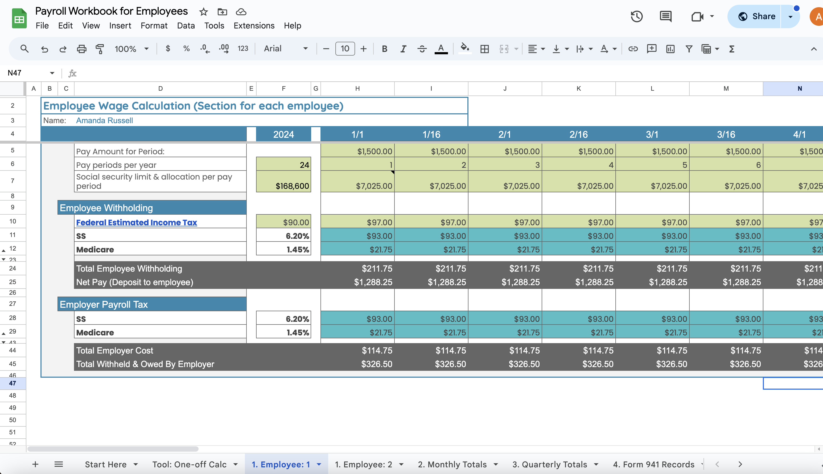
Task: Click the create filter funnel icon
Action: click(x=689, y=49)
